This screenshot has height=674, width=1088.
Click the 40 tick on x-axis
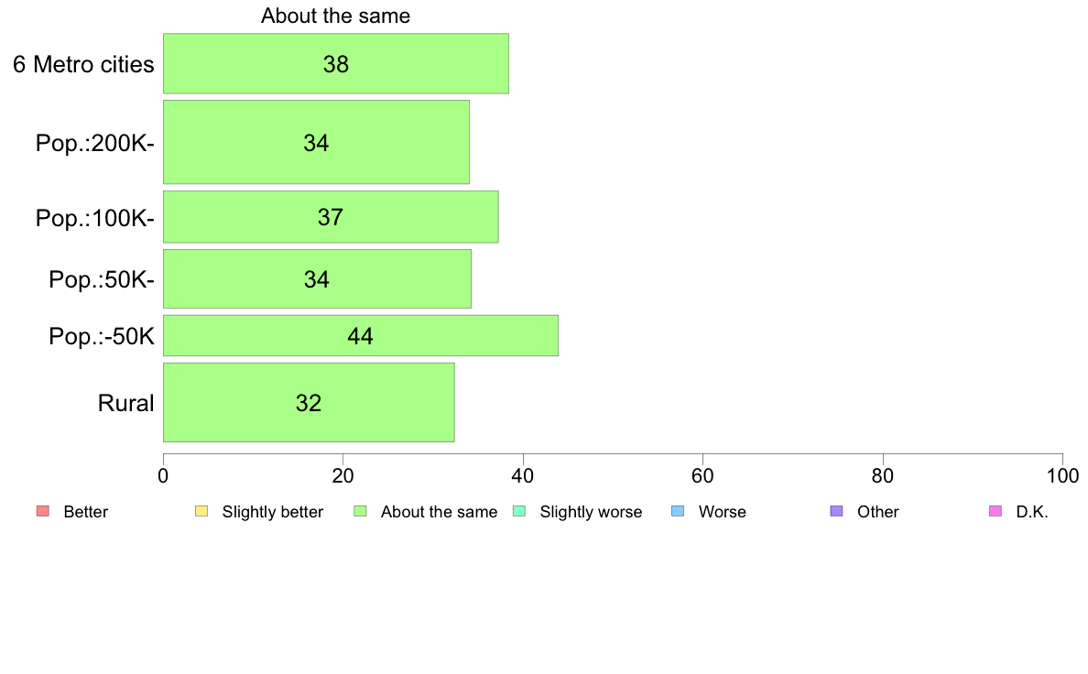[523, 476]
